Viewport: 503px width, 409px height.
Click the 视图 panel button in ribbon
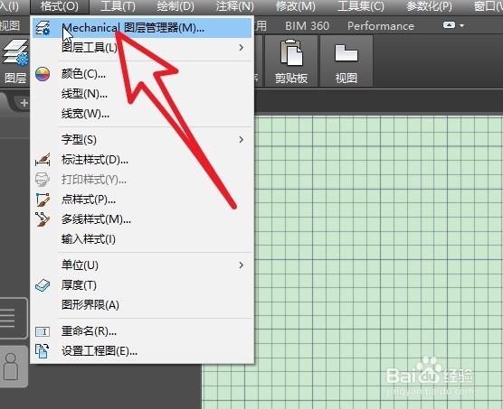click(x=346, y=60)
